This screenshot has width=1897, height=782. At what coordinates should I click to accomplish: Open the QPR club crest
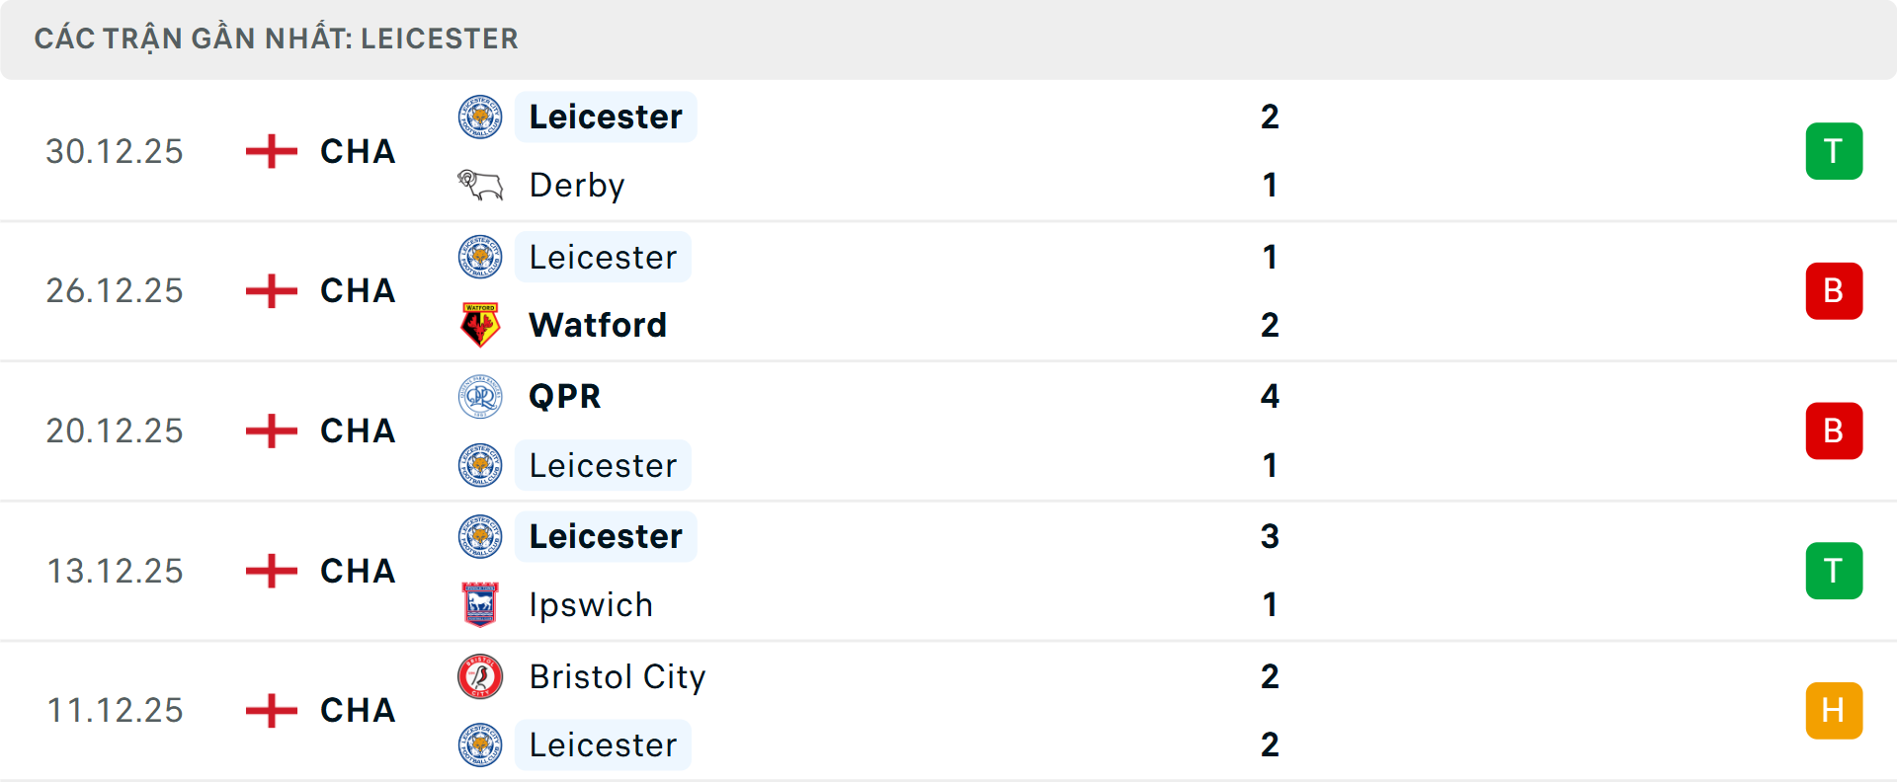pos(479,396)
